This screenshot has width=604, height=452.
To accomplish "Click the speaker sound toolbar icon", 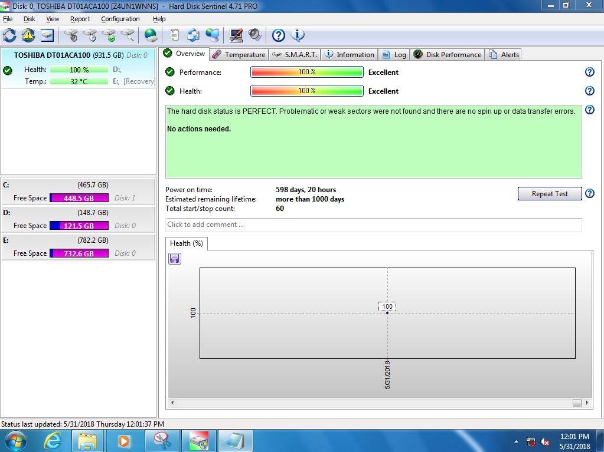I will [x=254, y=35].
